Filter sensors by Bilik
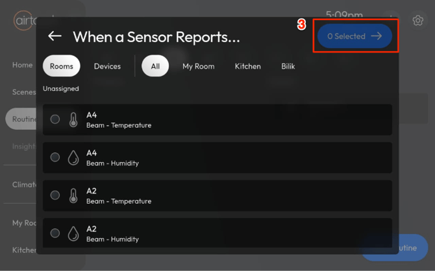Viewport: 435px width, 271px height. (x=288, y=66)
